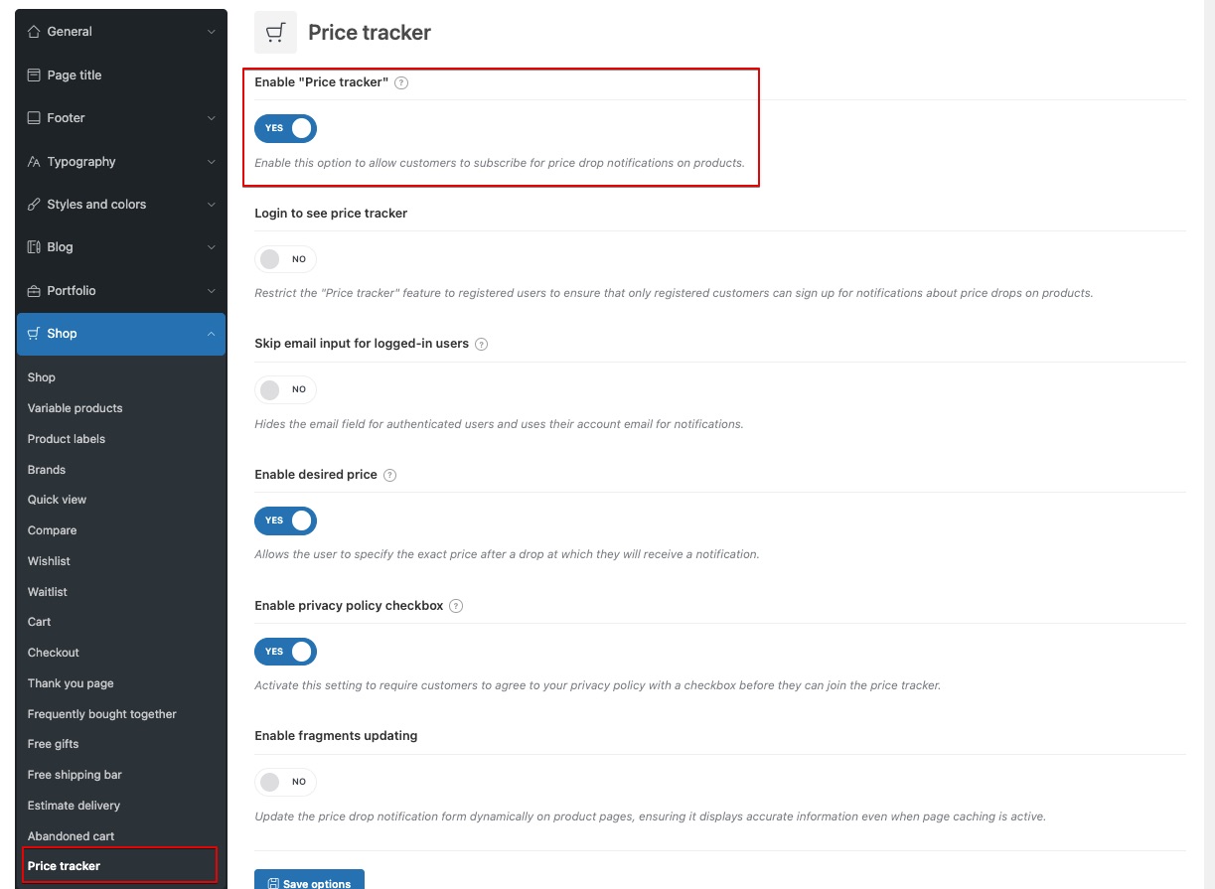Collapse the Shop section chevron

(x=211, y=334)
